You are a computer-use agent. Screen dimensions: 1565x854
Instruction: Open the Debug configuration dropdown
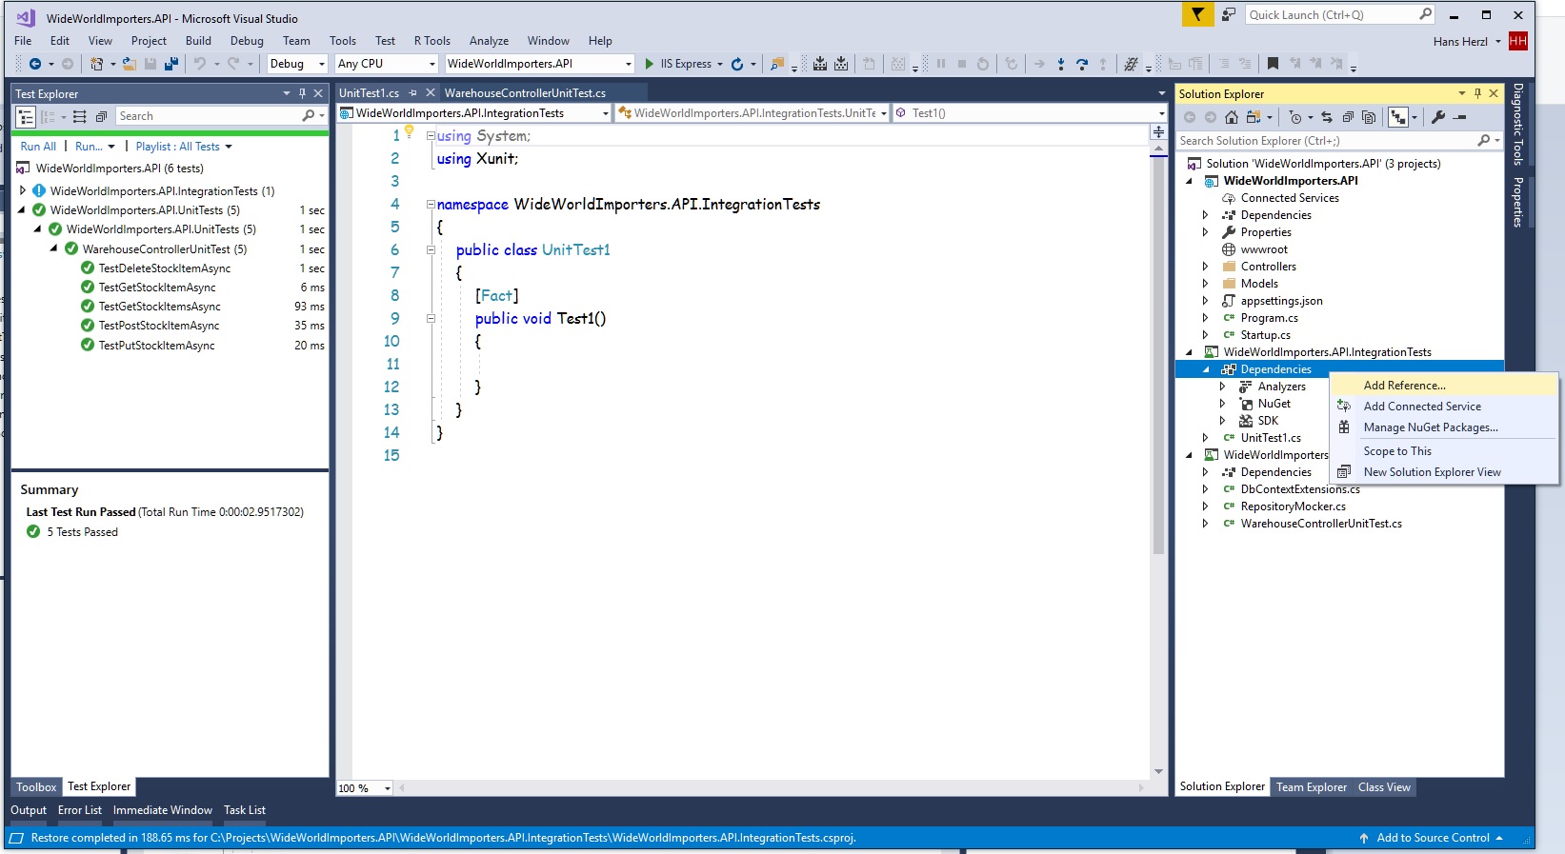coord(321,64)
